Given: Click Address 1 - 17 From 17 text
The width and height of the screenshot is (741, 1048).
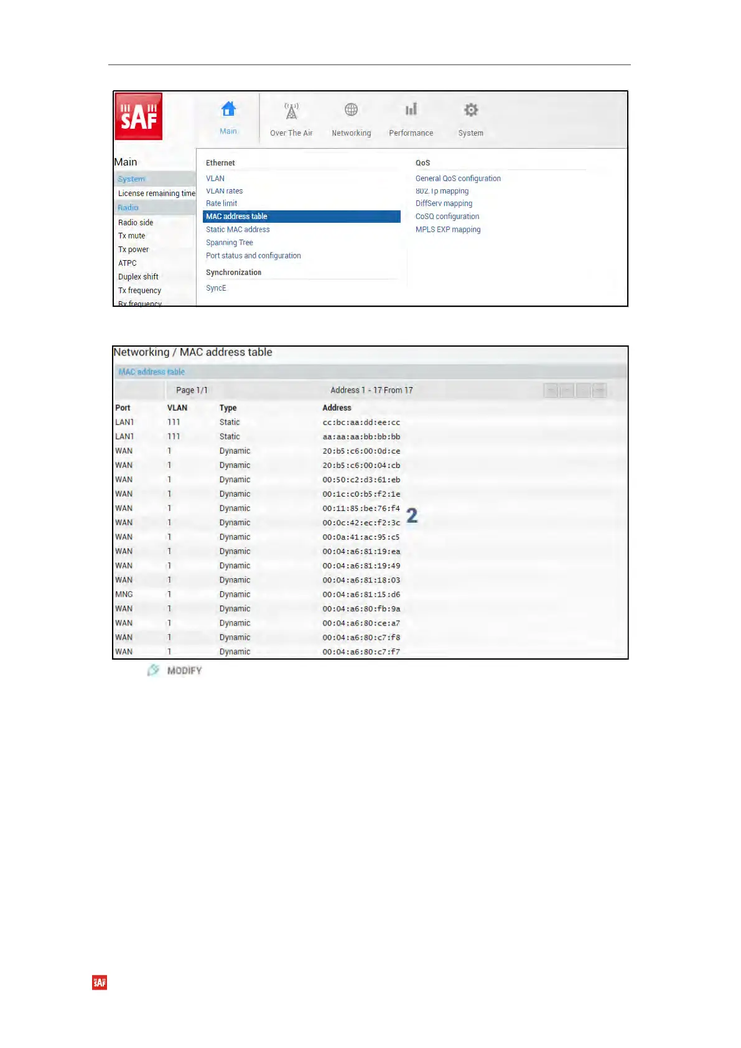Looking at the screenshot, I should (x=371, y=390).
